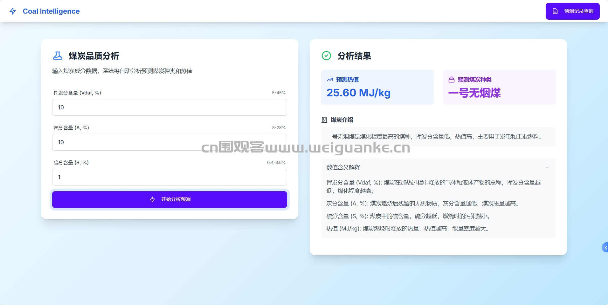Select the 25.60 MJ/kg predicted value

(x=358, y=93)
